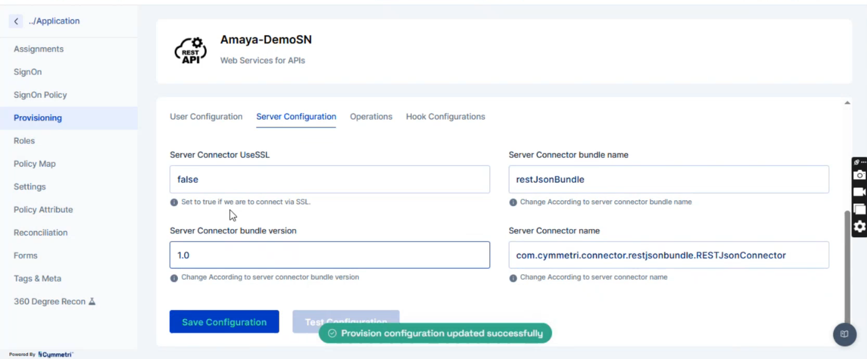Click into the Server Connector bundle version field

[x=330, y=255]
